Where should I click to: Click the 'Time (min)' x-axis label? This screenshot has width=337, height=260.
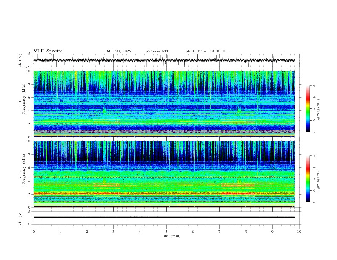pos(170,236)
